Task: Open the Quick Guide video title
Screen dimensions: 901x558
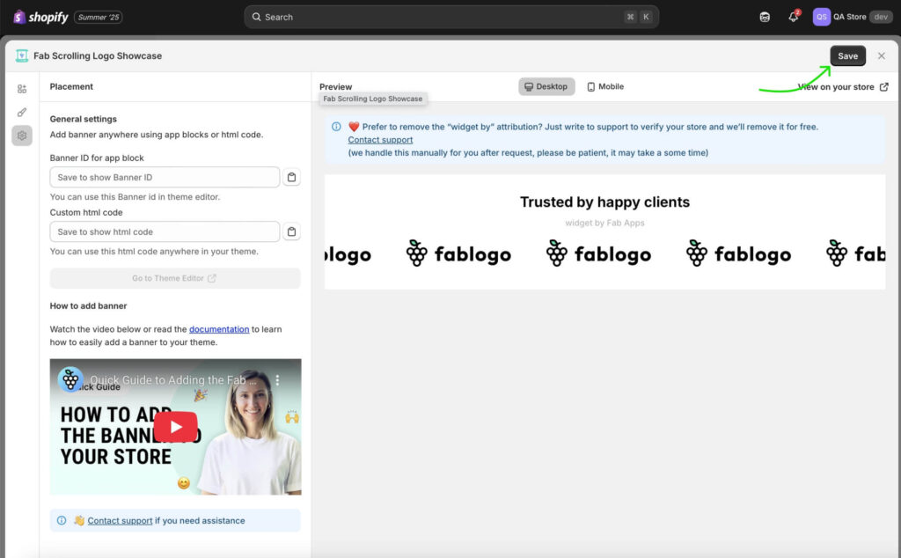Action: pyautogui.click(x=173, y=380)
